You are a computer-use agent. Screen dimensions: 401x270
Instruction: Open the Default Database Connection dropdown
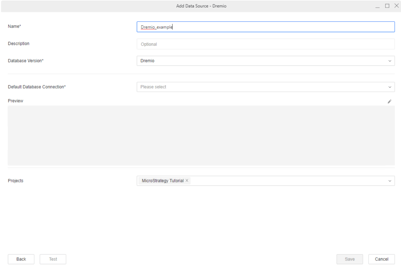coord(266,87)
